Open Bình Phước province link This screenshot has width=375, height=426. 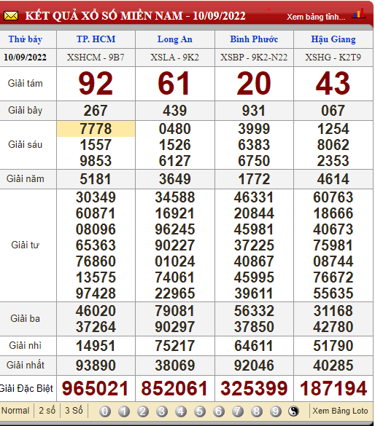254,39
